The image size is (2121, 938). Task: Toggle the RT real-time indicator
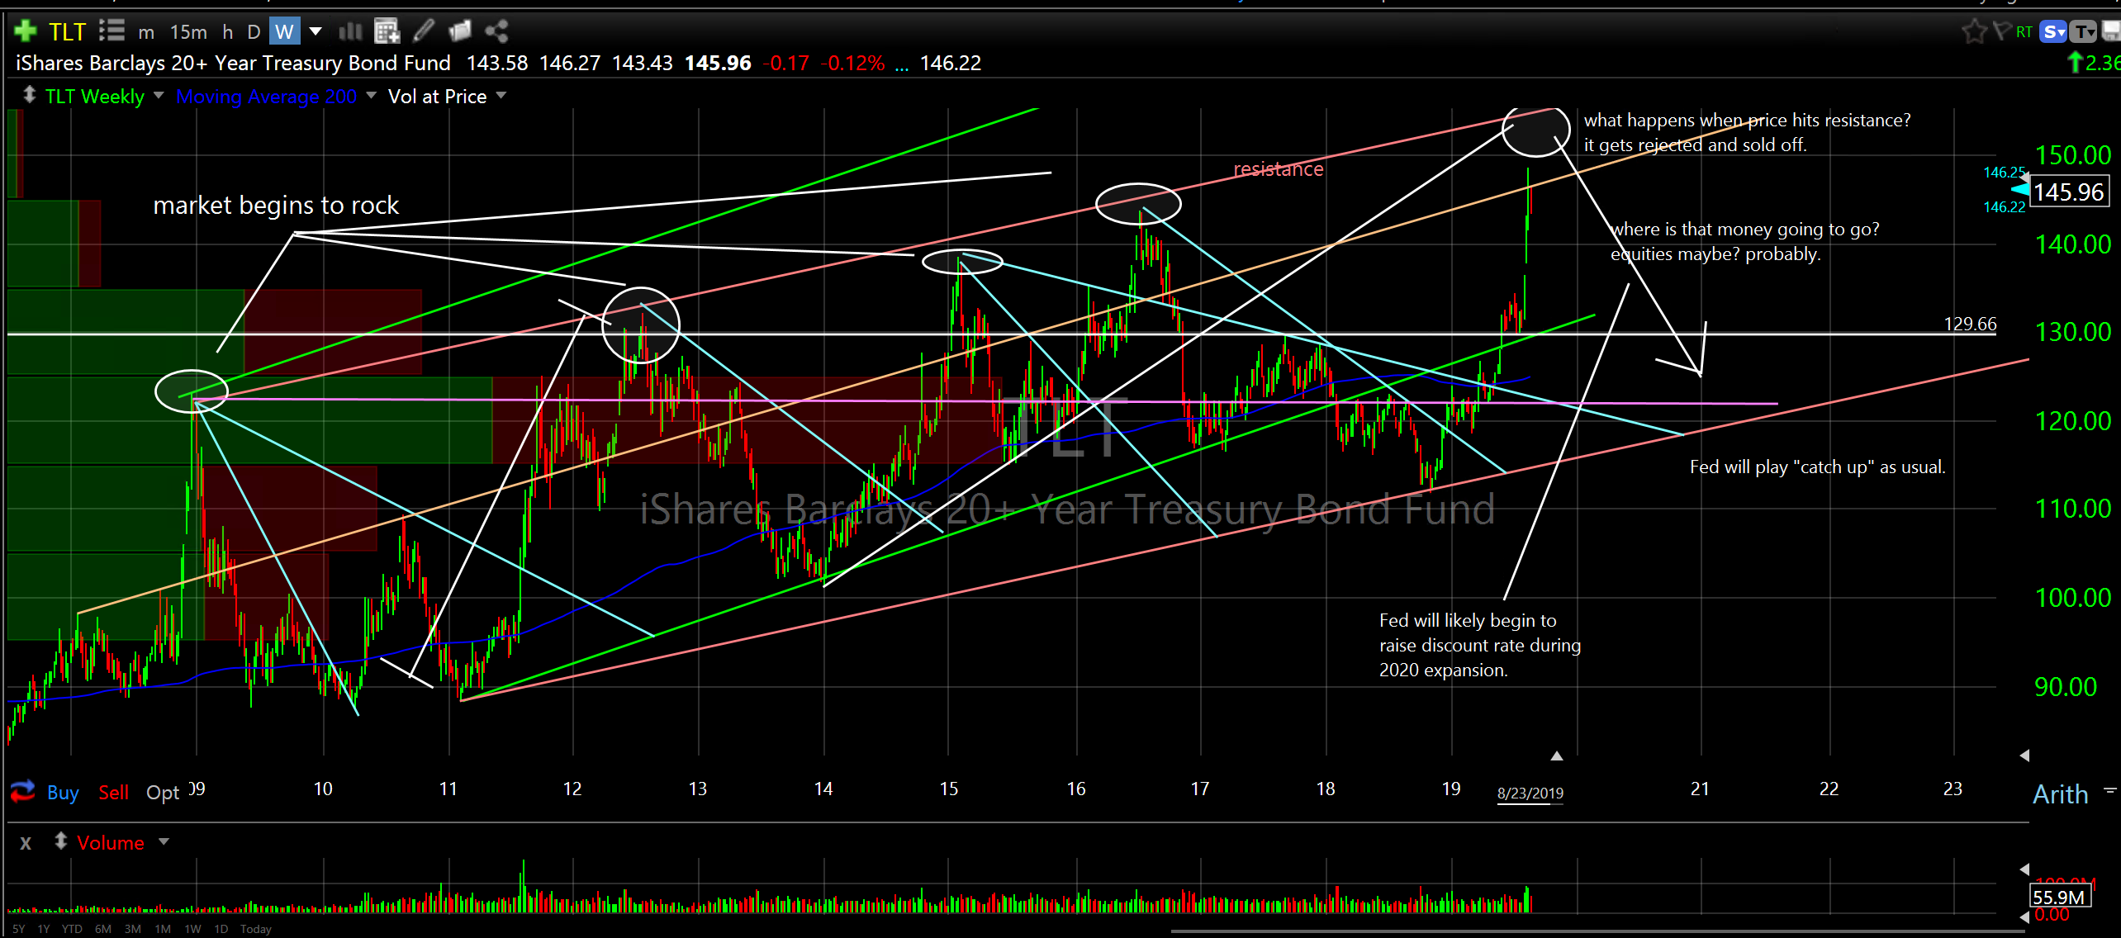pyautogui.click(x=2024, y=31)
